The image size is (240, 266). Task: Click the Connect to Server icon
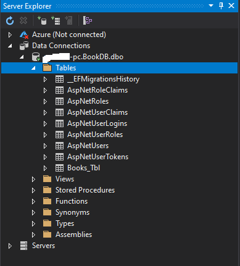point(56,20)
